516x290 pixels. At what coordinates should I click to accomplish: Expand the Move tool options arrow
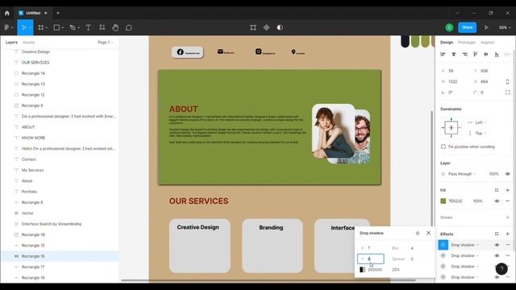tap(30, 28)
